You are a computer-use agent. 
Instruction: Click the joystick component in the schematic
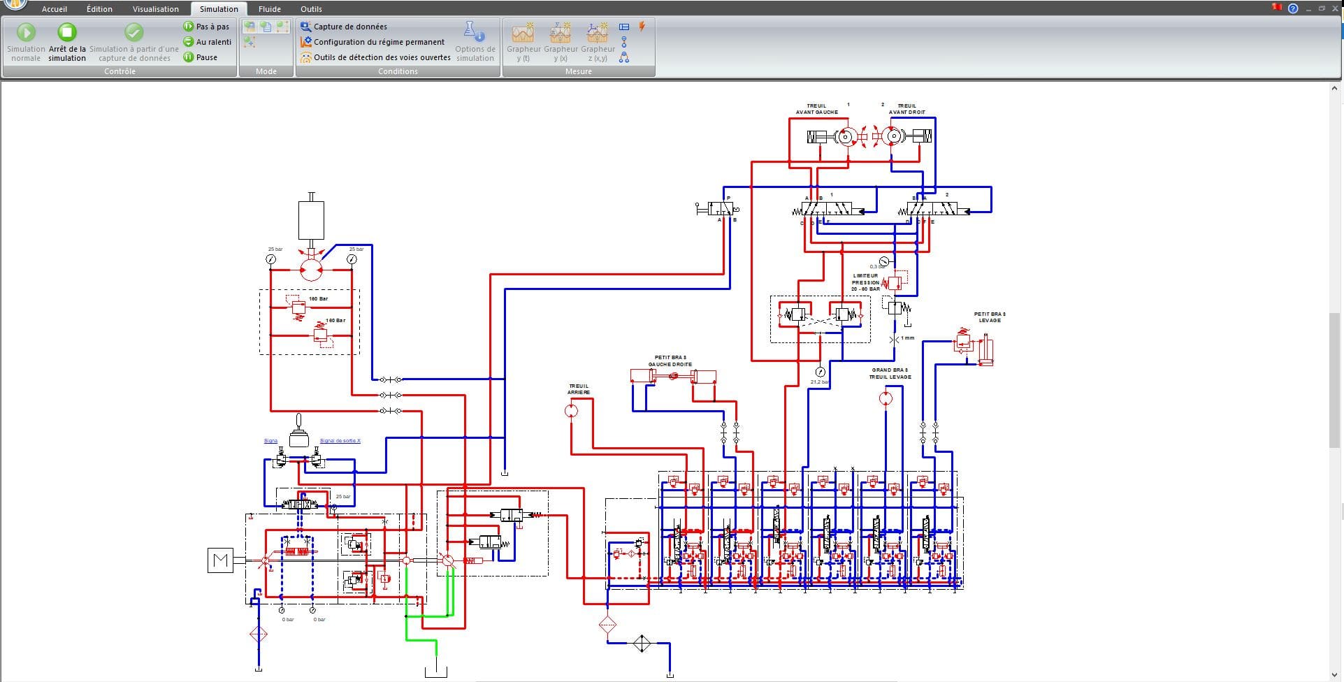tap(300, 431)
